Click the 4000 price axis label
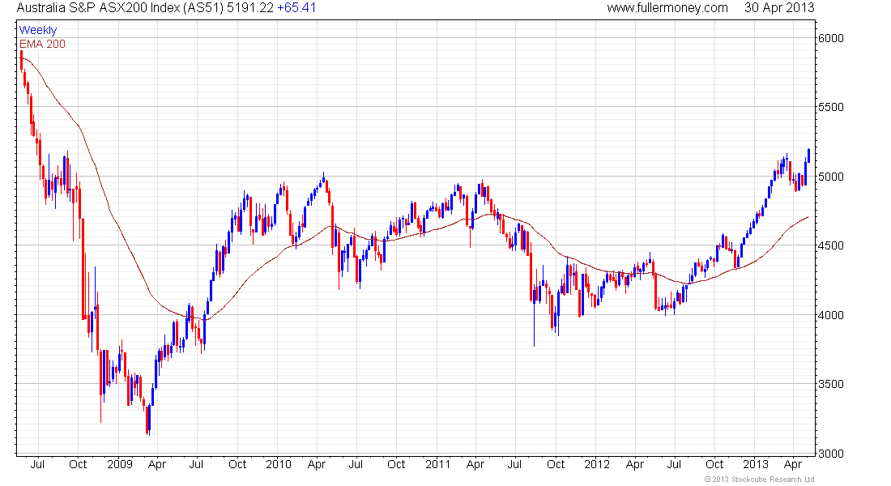 (x=831, y=315)
